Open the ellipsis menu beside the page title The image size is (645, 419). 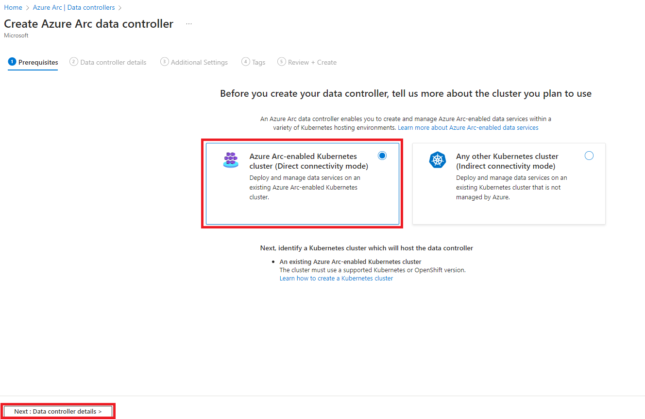tap(189, 24)
